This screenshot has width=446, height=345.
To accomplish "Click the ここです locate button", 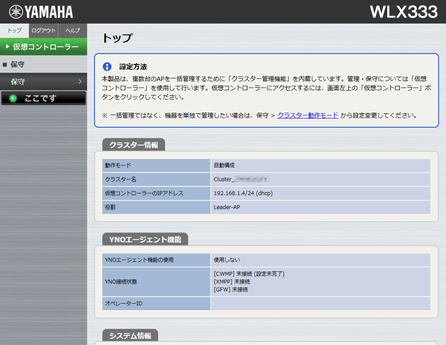I will 44,98.
